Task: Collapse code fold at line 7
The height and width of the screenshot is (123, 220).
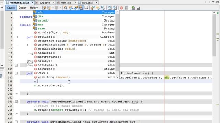Action: (x=16, y=37)
